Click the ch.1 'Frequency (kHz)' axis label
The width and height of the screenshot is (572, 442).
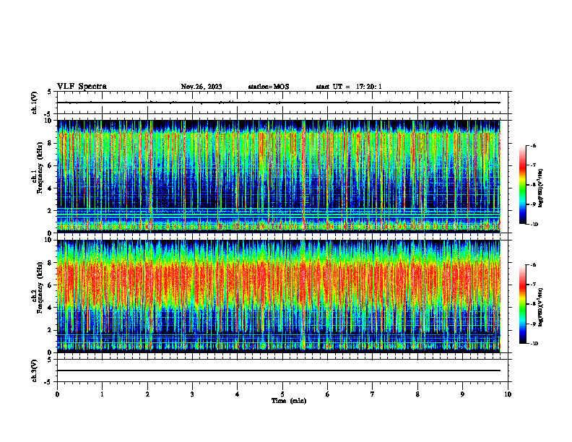coord(40,168)
